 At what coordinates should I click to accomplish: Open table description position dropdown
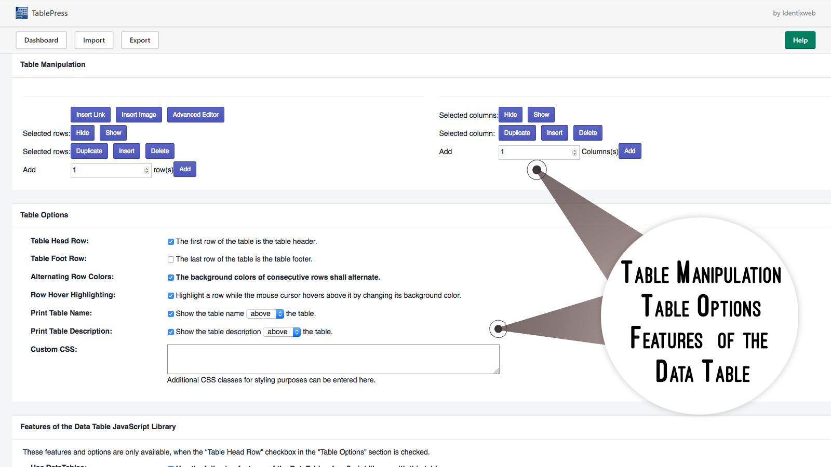pos(282,332)
